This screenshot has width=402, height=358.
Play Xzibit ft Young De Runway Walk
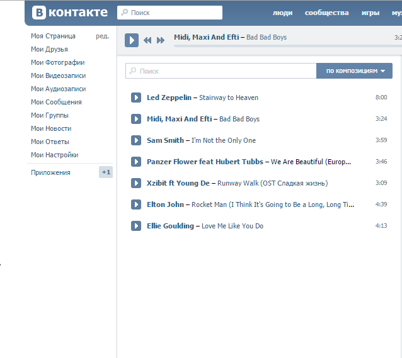(136, 183)
